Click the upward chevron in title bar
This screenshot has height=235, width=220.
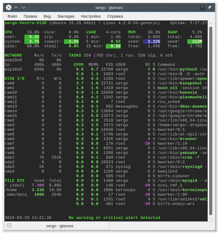point(16,7)
